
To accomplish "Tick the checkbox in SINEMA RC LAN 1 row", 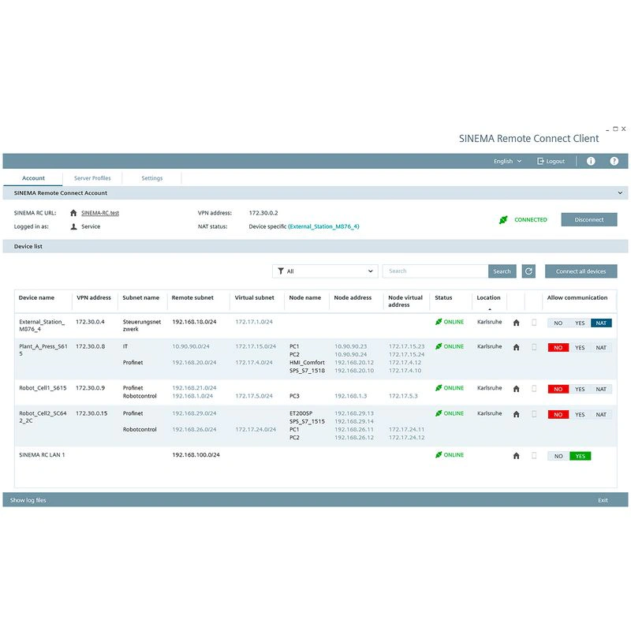I will pyautogui.click(x=534, y=455).
